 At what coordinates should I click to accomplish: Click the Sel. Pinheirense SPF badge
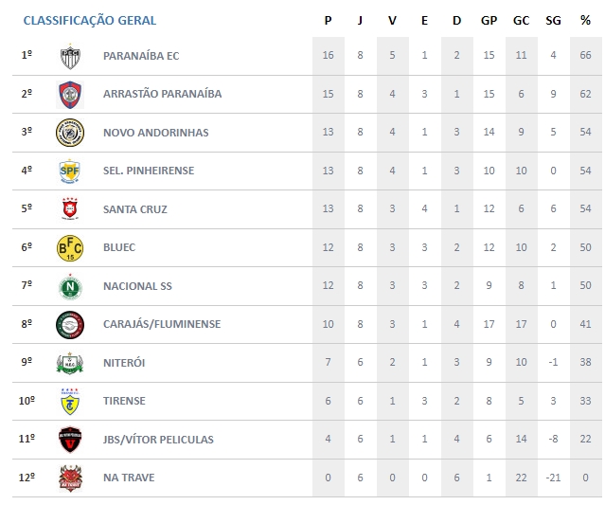tap(70, 171)
